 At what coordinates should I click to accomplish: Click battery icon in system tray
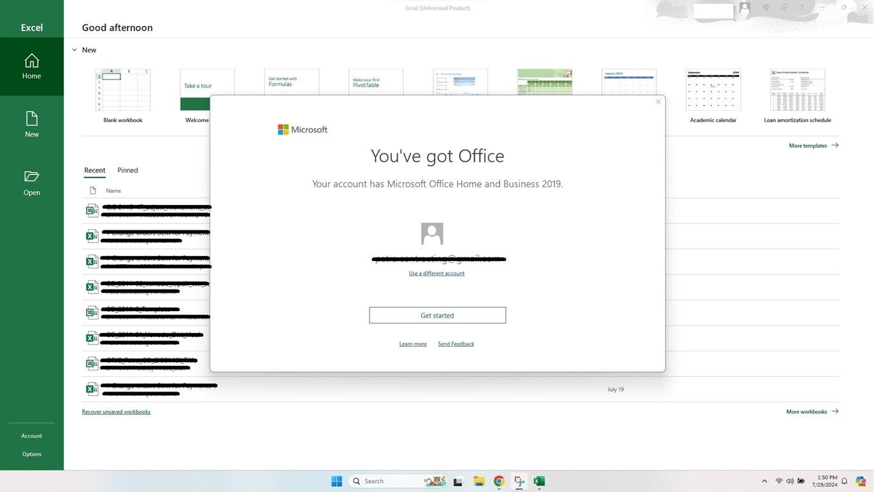(x=801, y=481)
